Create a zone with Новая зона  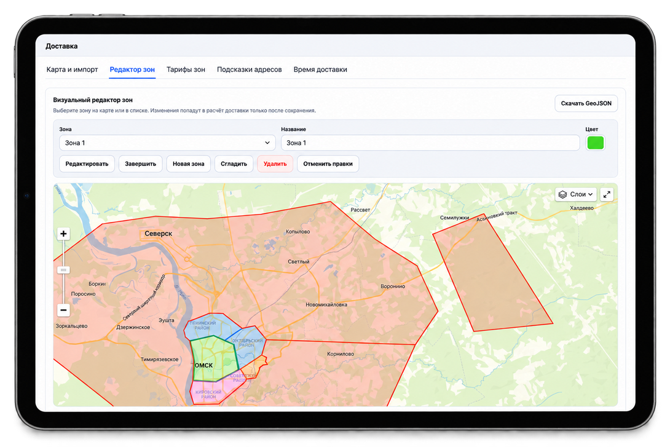189,164
